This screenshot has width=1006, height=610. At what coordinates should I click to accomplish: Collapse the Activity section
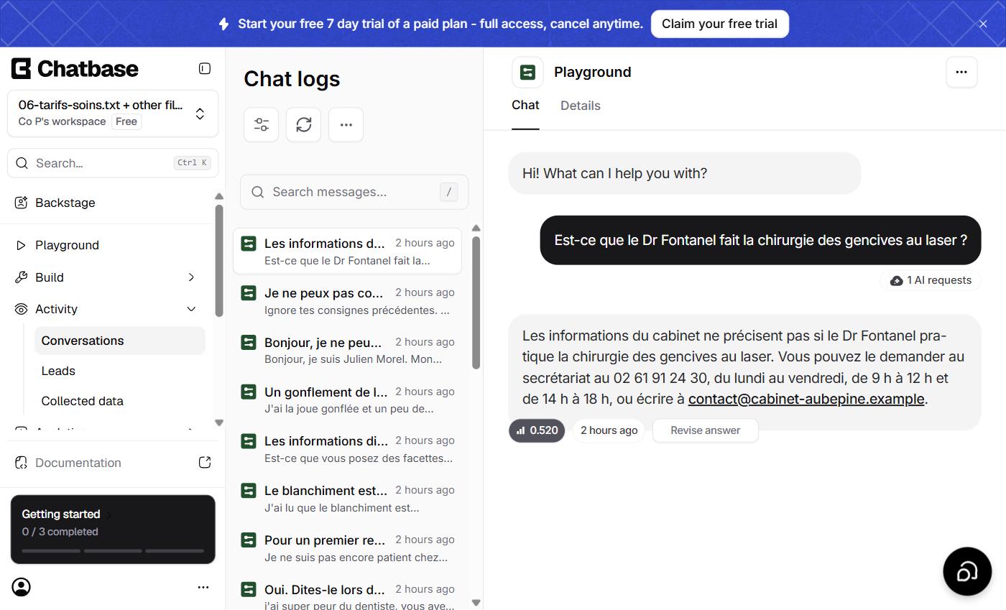click(x=106, y=309)
